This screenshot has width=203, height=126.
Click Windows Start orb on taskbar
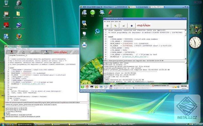click(x=3, y=124)
